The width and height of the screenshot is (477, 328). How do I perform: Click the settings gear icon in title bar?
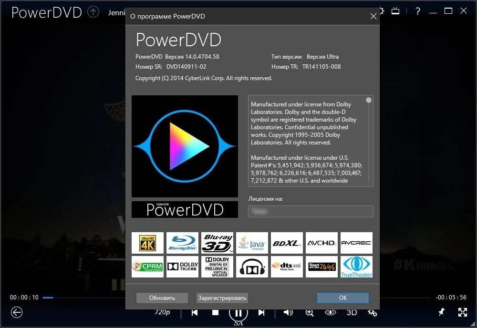click(381, 11)
